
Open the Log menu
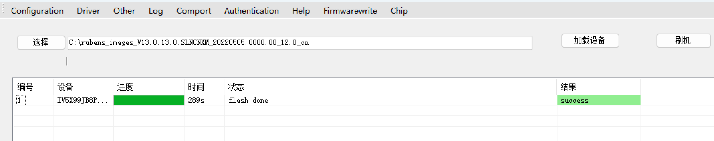(x=156, y=11)
